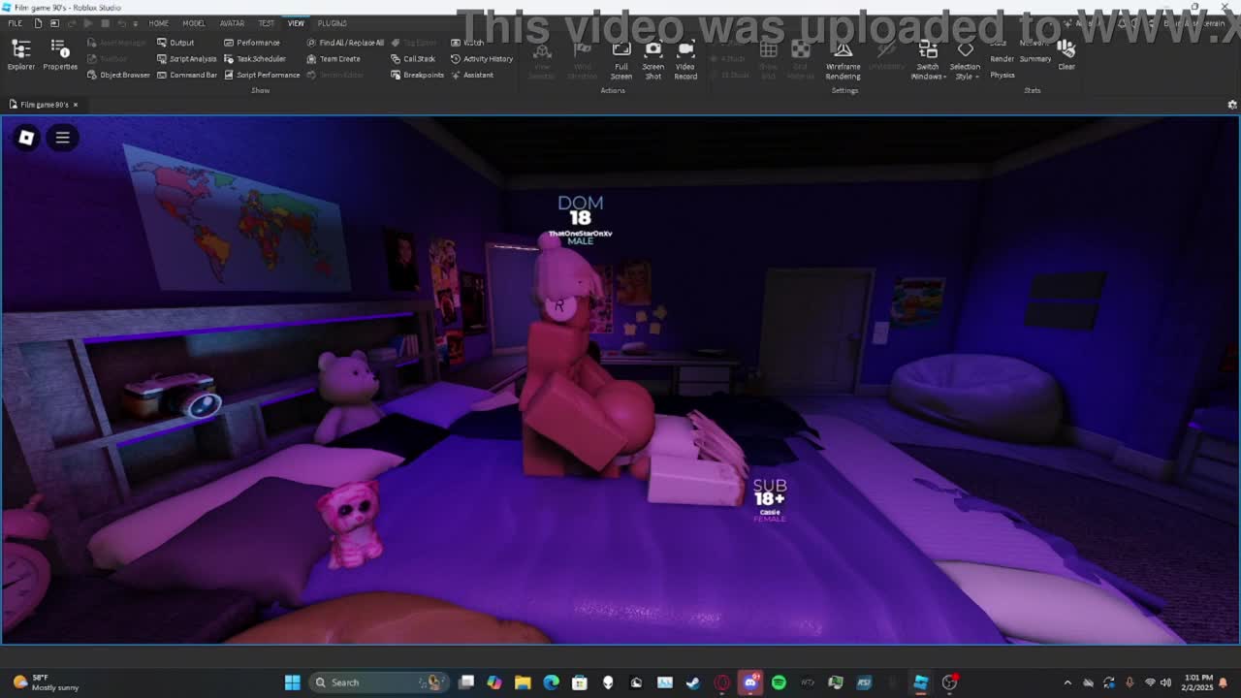
Task: Open the Assistant panel
Action: click(472, 75)
